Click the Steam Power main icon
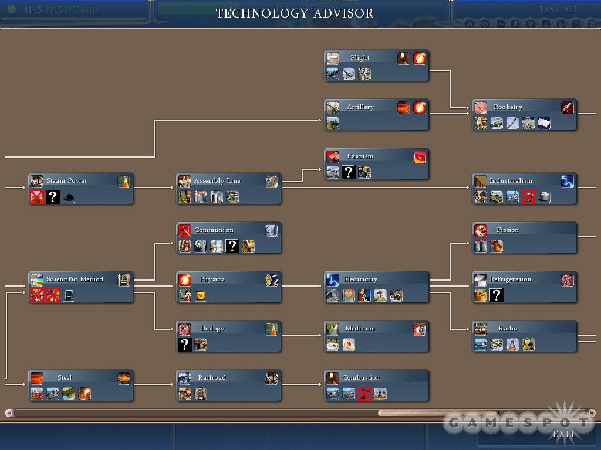Screen dimensions: 601x450 point(37,182)
